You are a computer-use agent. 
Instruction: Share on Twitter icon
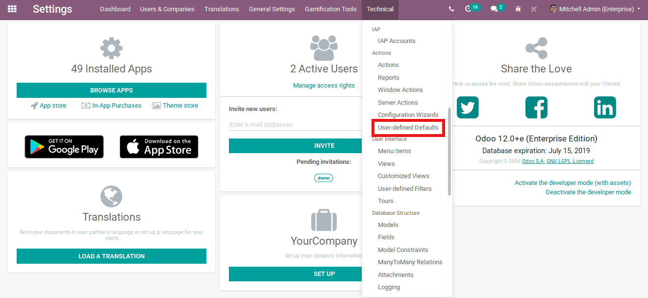click(468, 107)
